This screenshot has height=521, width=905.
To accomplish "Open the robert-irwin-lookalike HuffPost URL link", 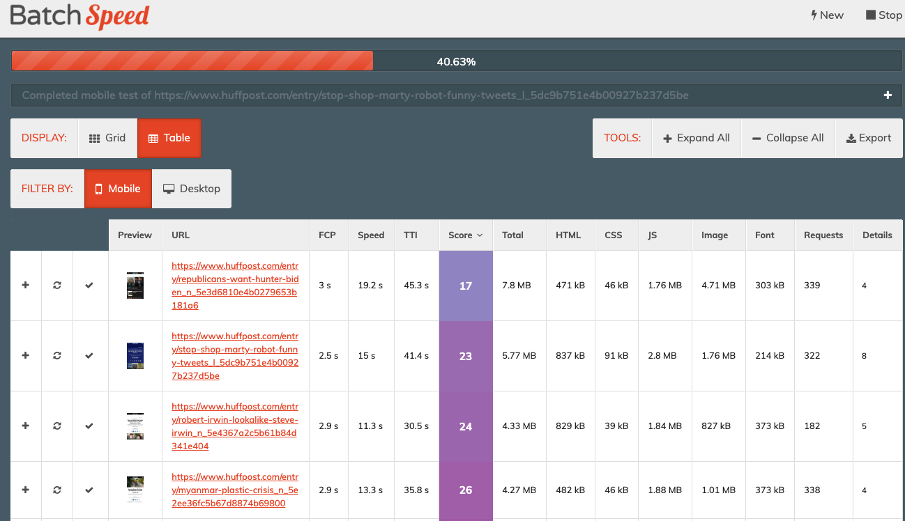I will (x=234, y=426).
